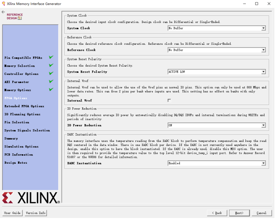
Task: Go to Memory Options step
Action: pos(17,90)
